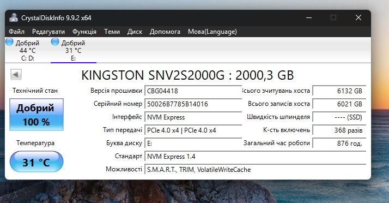Click the Стандарт label
The height and width of the screenshot is (203, 389).
[129, 156]
